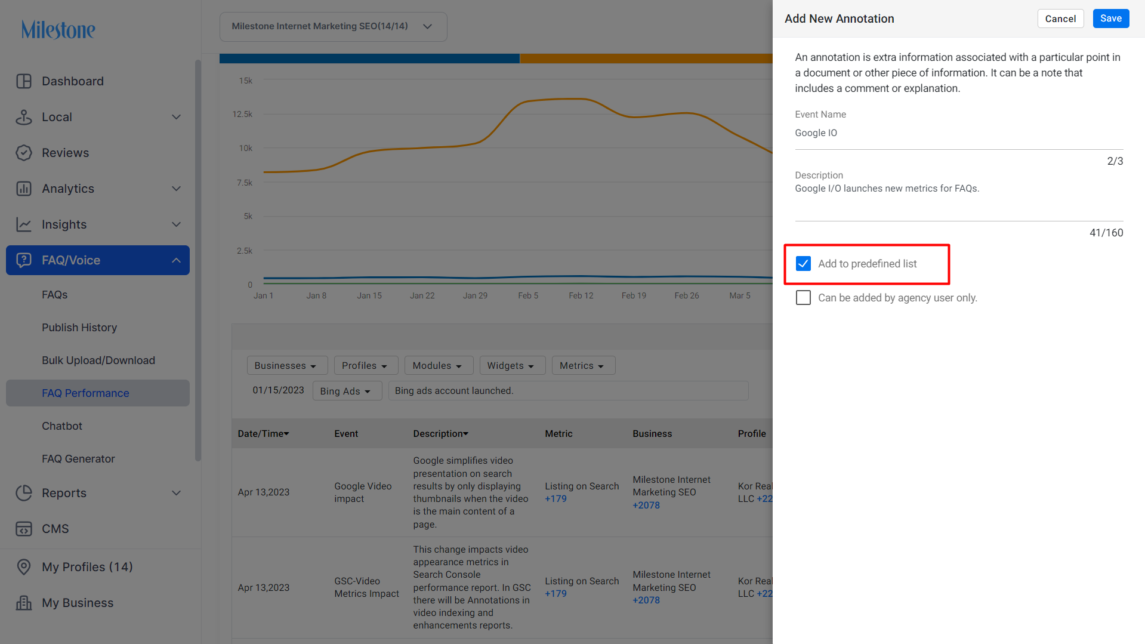Open My Profiles (14)
1145x644 pixels.
pyautogui.click(x=87, y=567)
